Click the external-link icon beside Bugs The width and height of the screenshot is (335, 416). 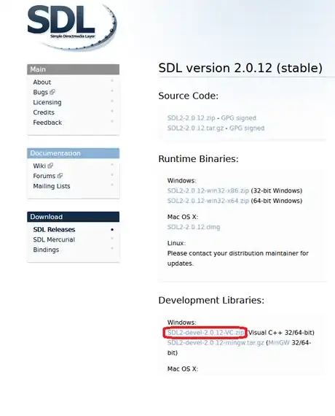[52, 92]
